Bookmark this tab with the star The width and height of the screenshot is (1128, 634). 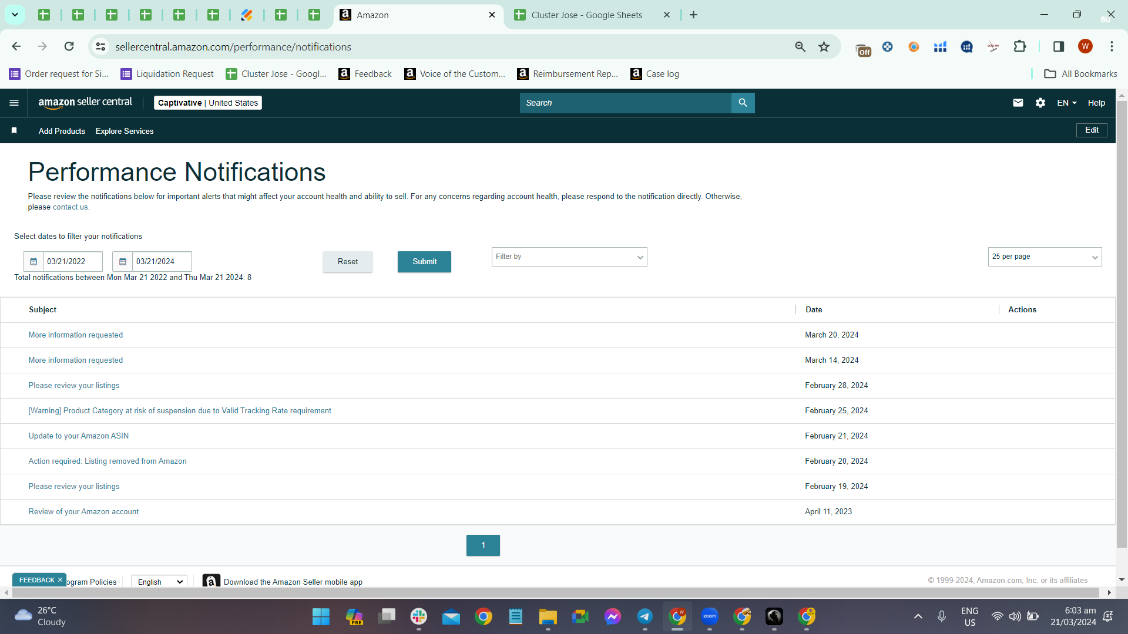click(x=824, y=46)
